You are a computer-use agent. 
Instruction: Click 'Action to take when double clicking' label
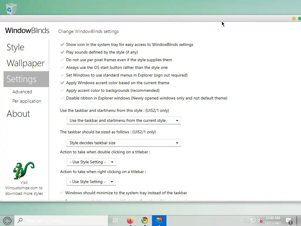105,152
